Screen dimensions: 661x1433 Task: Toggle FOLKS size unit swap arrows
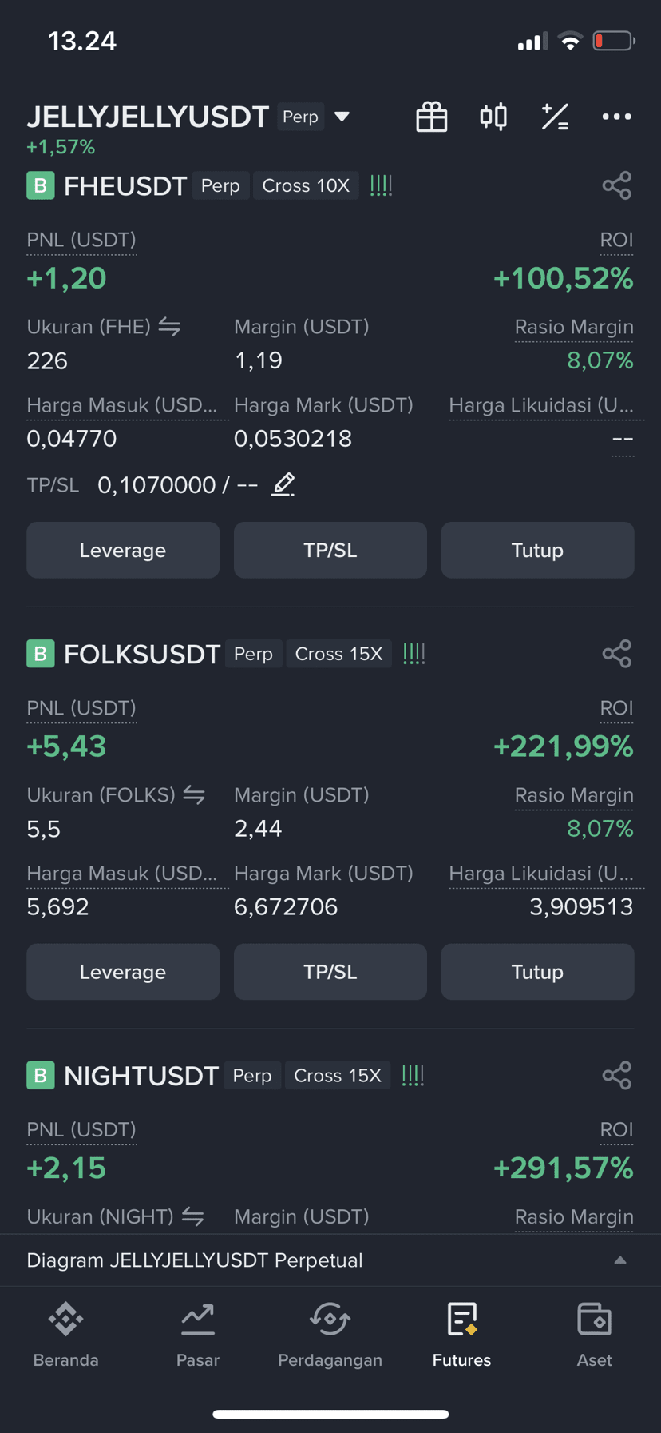[x=194, y=794]
